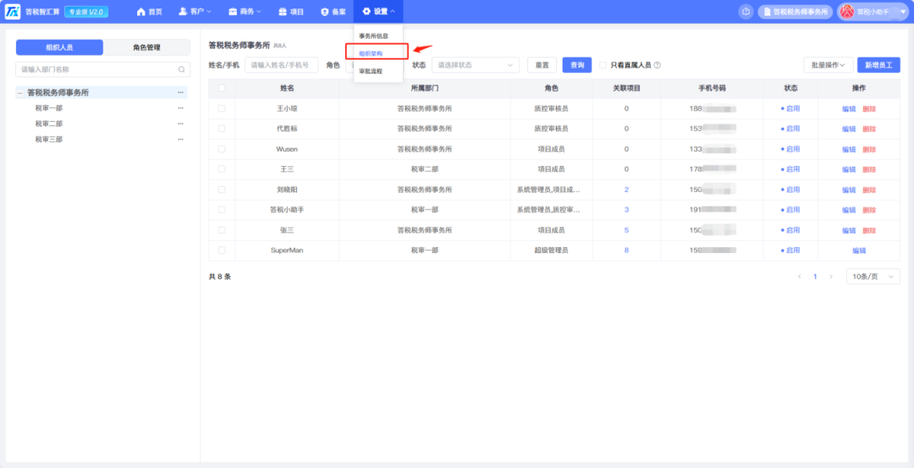Check the row checkbox for 刘晓阳

(x=222, y=190)
